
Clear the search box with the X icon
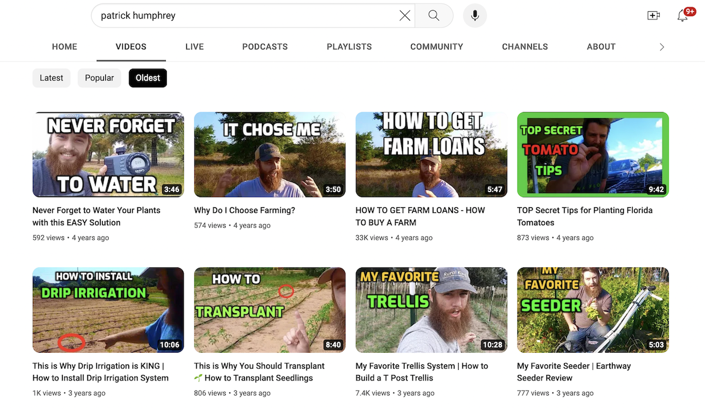[405, 16]
